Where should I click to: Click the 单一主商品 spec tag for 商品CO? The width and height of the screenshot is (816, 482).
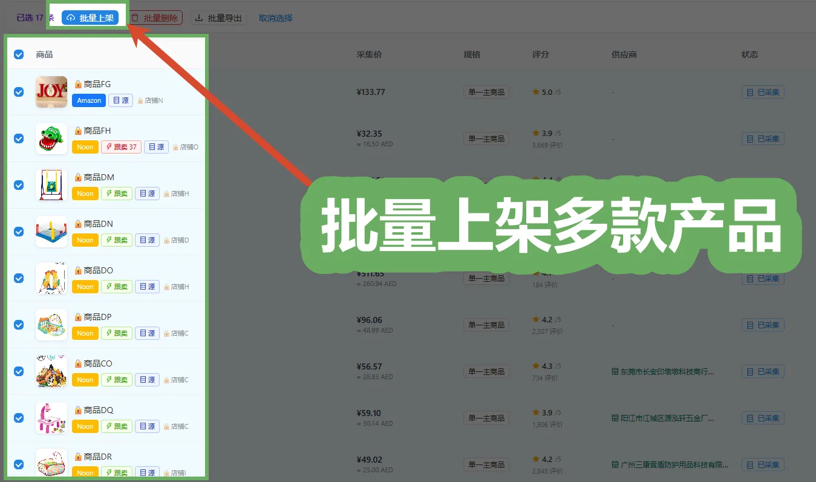(x=486, y=371)
